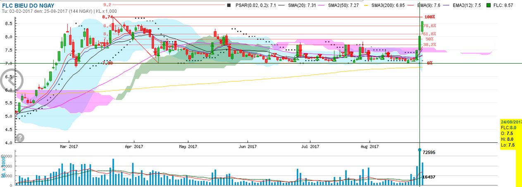This screenshot has height=187, width=522.
Task: Click the May 2017 axis label
Action: (x=188, y=146)
